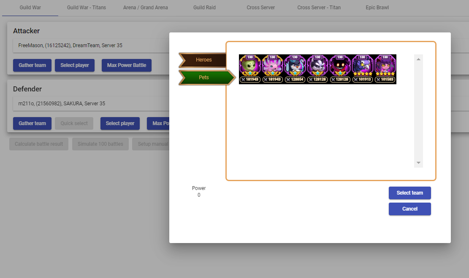Select the penguin pet with power 128854
The image size is (469, 278).
[295, 69]
